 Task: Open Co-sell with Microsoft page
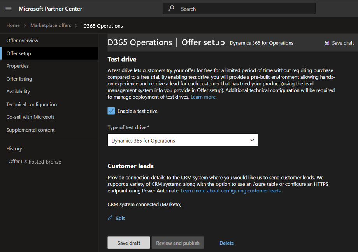pos(30,117)
